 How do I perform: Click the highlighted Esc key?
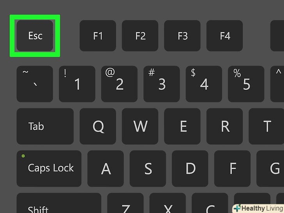coord(35,35)
